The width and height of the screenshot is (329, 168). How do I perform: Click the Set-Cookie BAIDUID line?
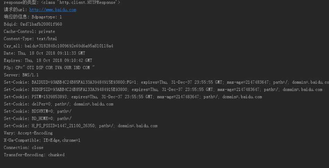click(166, 82)
